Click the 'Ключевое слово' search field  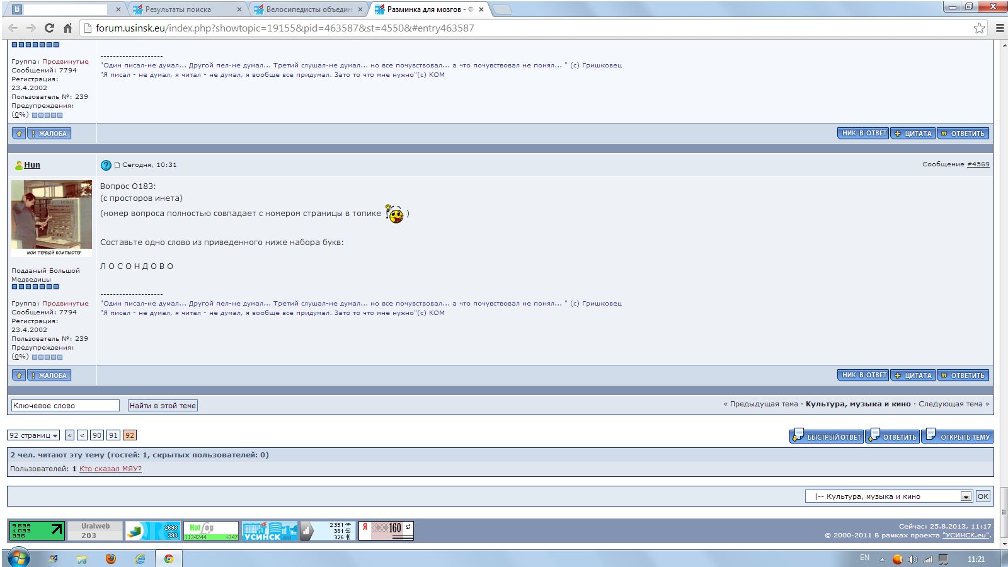65,406
